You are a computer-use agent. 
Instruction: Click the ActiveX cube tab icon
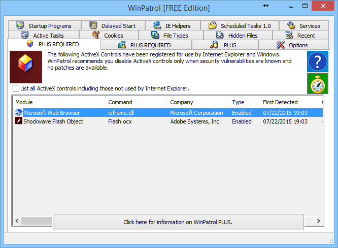tap(30, 44)
